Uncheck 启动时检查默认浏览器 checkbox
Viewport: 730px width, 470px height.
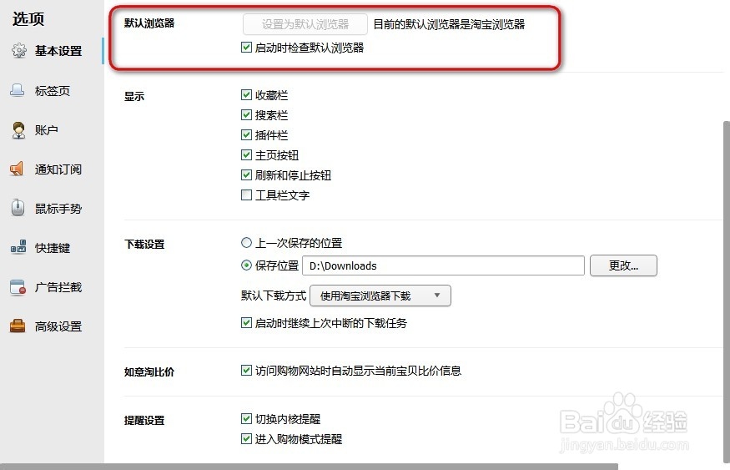pyautogui.click(x=246, y=48)
